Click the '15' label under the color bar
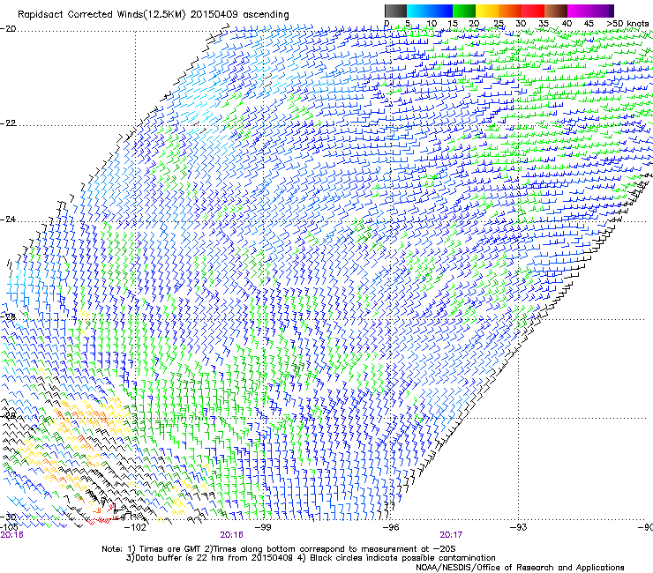Viewport: 653px width, 573px height. coord(453,24)
